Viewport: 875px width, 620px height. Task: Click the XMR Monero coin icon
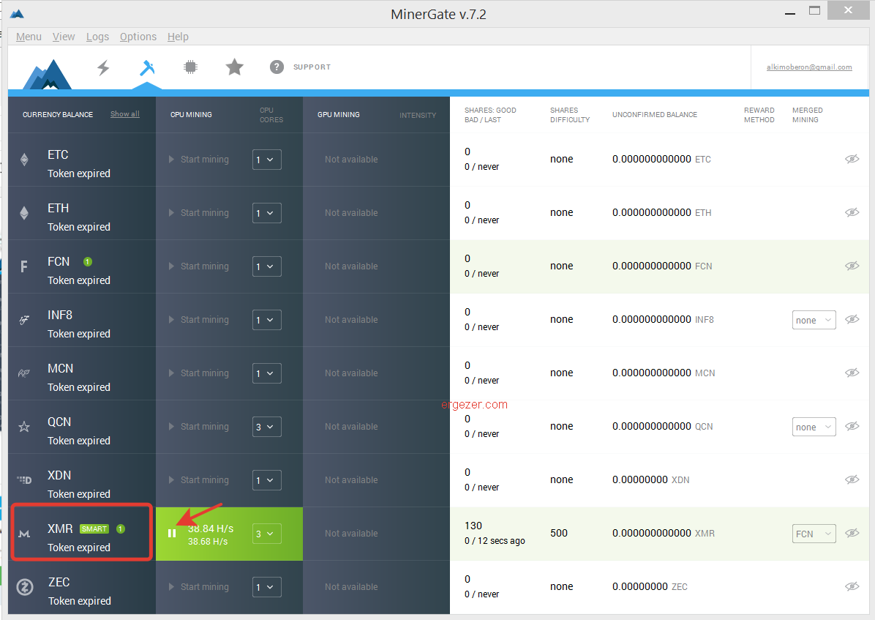[x=24, y=534]
